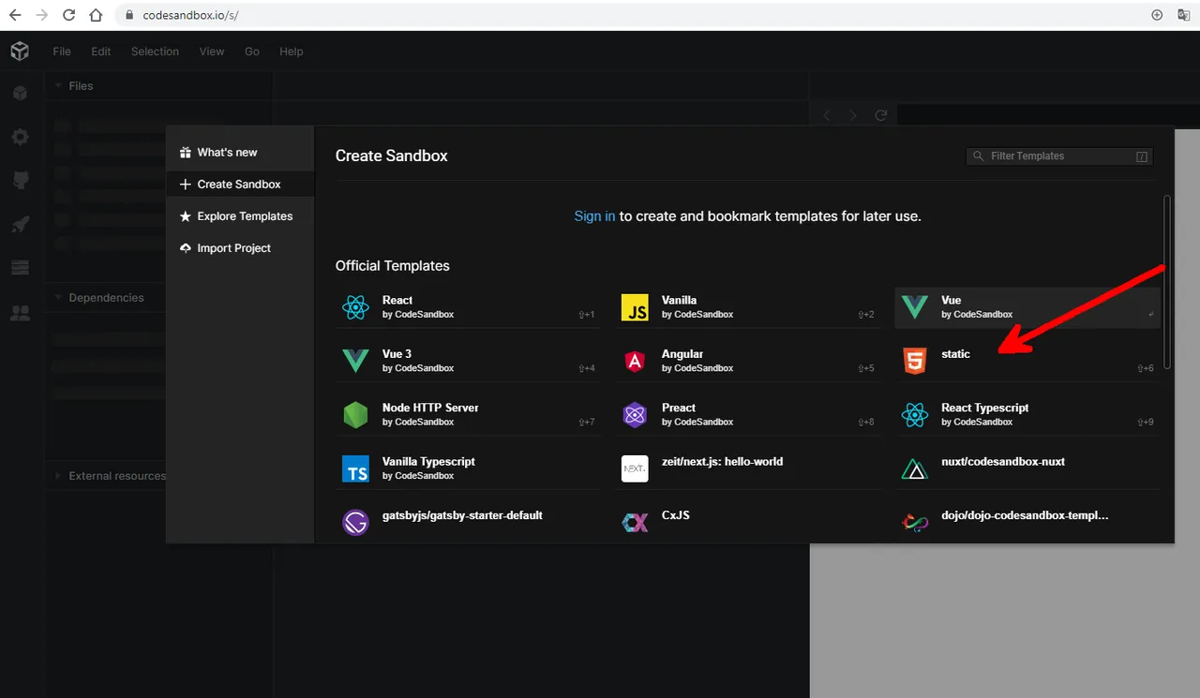Click the preview refresh icon

click(x=880, y=115)
